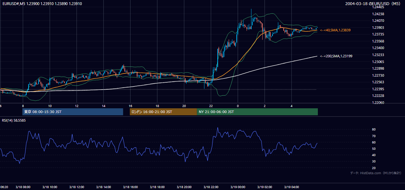Viewport: 405px width, 190px height.
Task: Click the 3/18 18:00 date axis label
Action: 157,187
